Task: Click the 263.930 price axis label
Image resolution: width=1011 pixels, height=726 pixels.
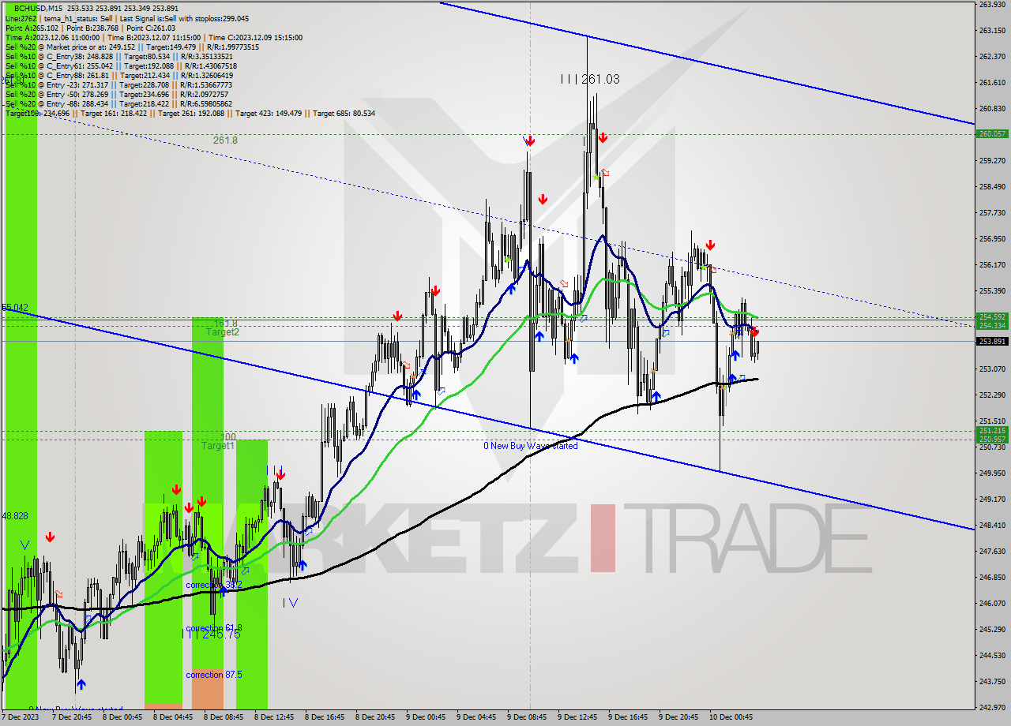Action: [x=992, y=5]
